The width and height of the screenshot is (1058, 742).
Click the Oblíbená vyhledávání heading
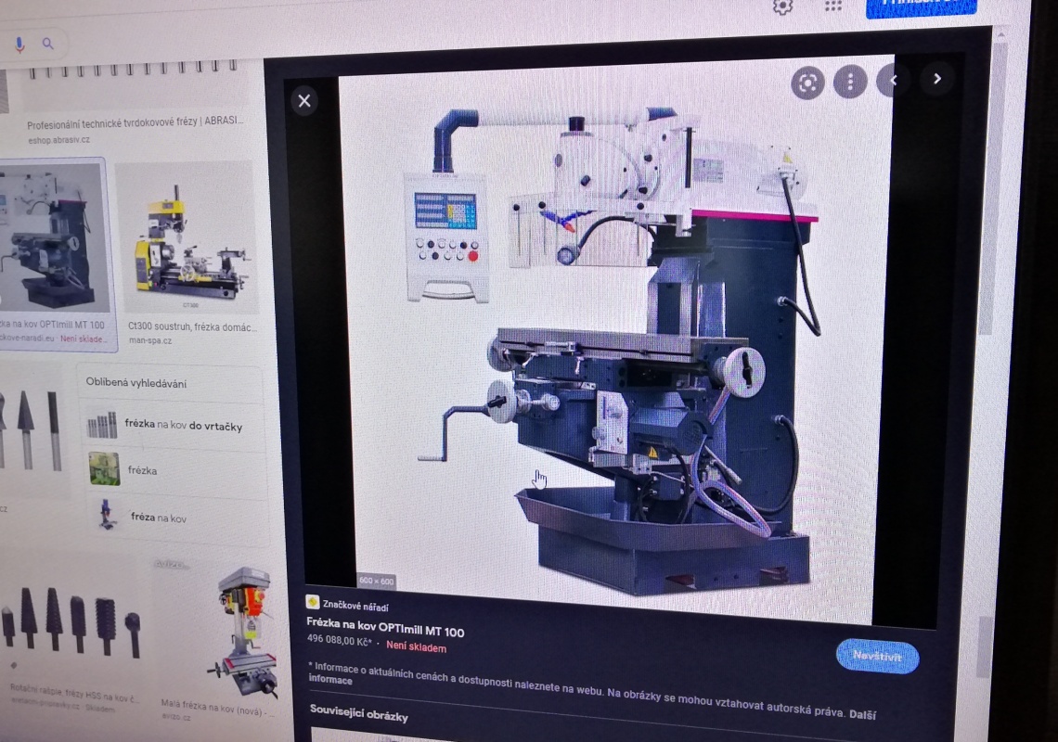(x=135, y=383)
